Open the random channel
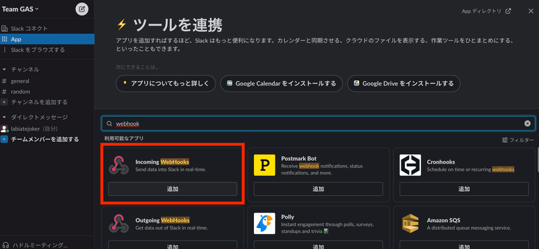The height and width of the screenshot is (249, 539). tap(20, 92)
